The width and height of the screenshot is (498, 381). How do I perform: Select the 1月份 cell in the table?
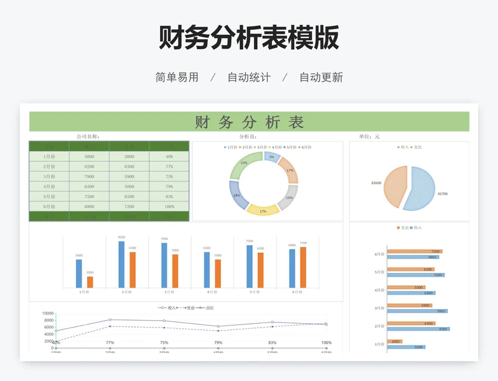49,157
